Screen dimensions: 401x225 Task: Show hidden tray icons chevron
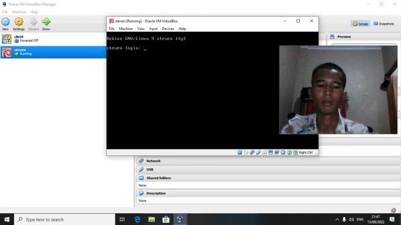pyautogui.click(x=337, y=219)
